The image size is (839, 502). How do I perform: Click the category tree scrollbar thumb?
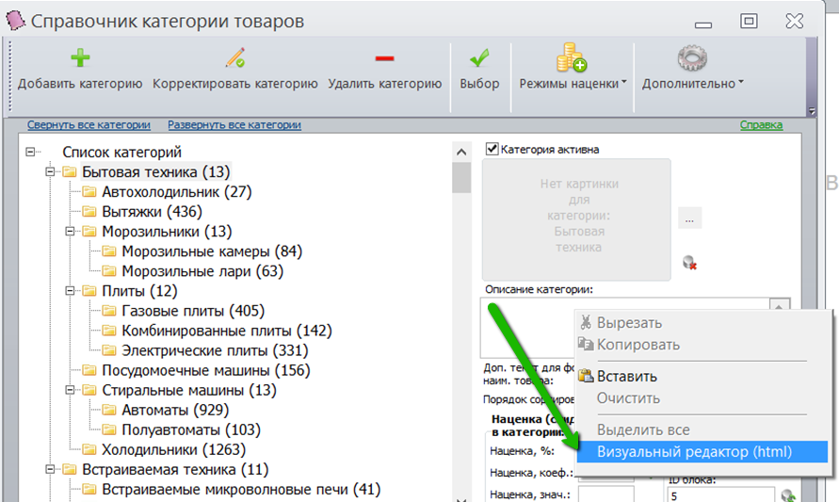click(461, 178)
